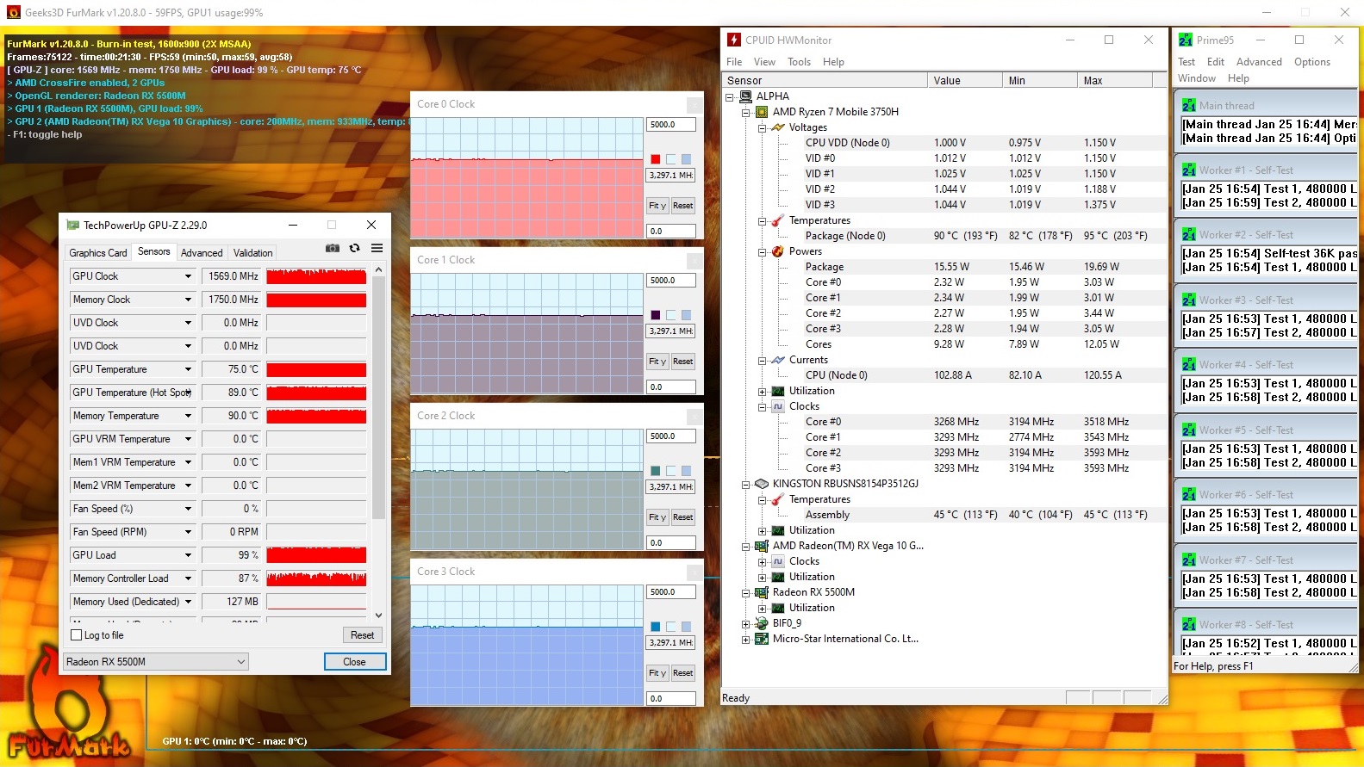Click the Voltages icon in HWMonitor tree
Screen dimensions: 1364x767
coord(778,127)
